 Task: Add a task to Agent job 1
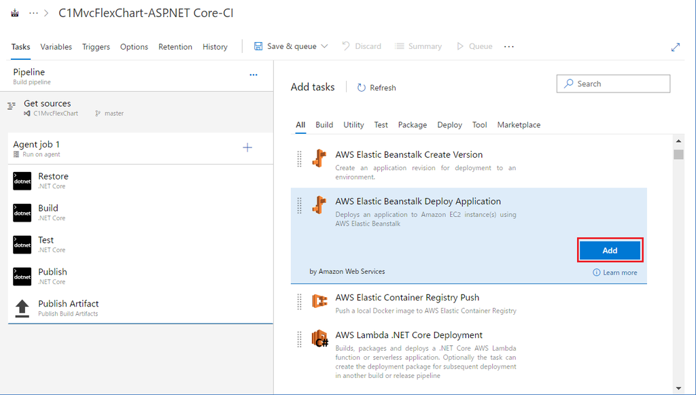click(247, 148)
